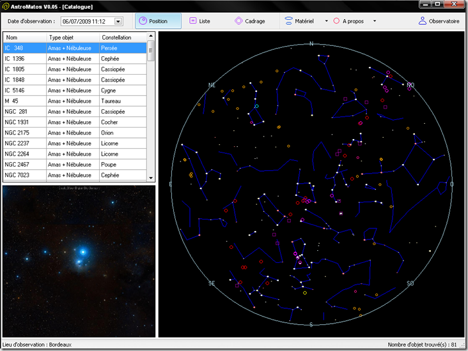
Task: Select the NGC 1931 row
Action: [x=75, y=122]
